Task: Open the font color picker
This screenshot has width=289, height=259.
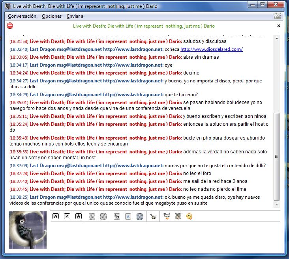Action: tap(128, 216)
